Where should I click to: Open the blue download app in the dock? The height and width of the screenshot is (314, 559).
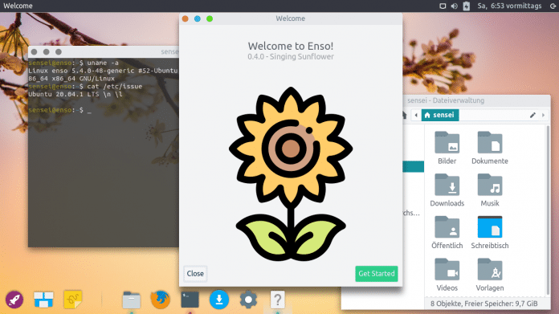[219, 300]
